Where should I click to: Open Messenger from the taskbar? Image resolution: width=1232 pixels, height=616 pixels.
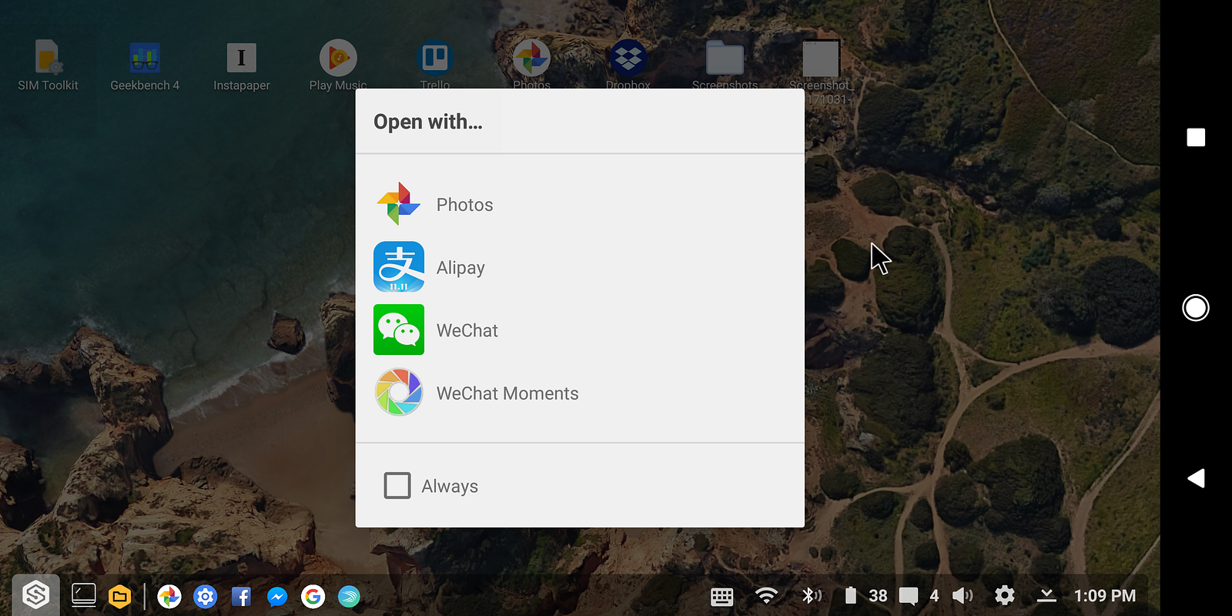277,596
